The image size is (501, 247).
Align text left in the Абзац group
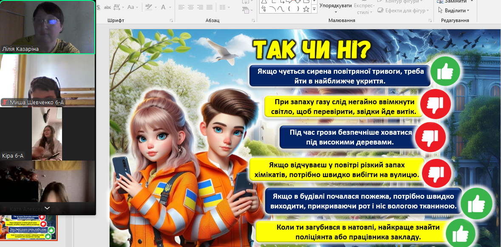(x=181, y=7)
